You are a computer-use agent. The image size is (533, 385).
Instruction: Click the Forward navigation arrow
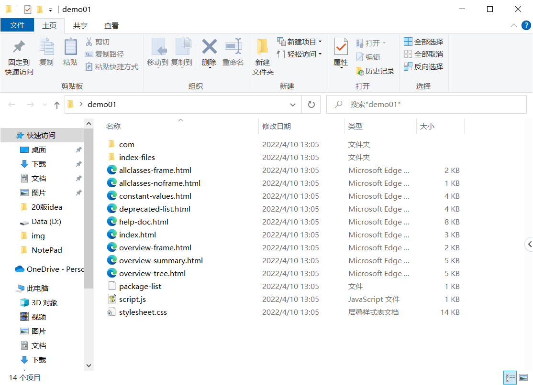pyautogui.click(x=30, y=105)
